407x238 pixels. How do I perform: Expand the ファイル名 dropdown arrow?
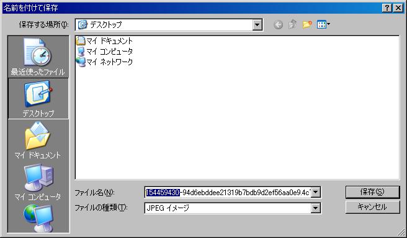tap(316, 193)
